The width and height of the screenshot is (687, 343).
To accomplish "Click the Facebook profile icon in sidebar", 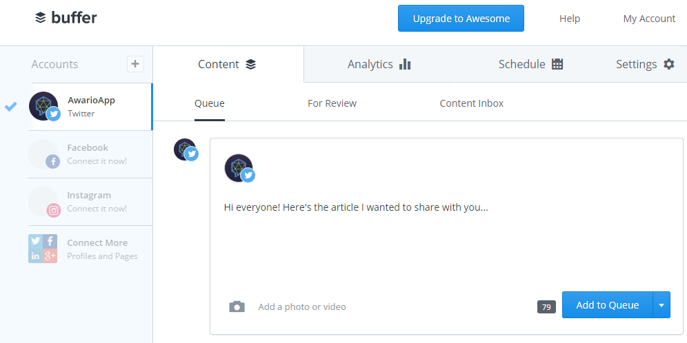I will (x=44, y=154).
